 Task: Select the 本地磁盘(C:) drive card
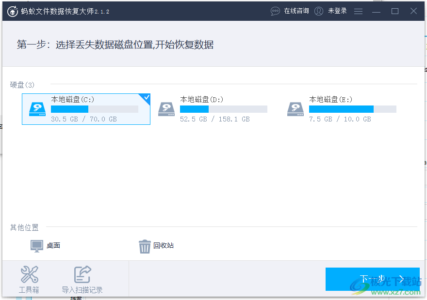pyautogui.click(x=86, y=109)
